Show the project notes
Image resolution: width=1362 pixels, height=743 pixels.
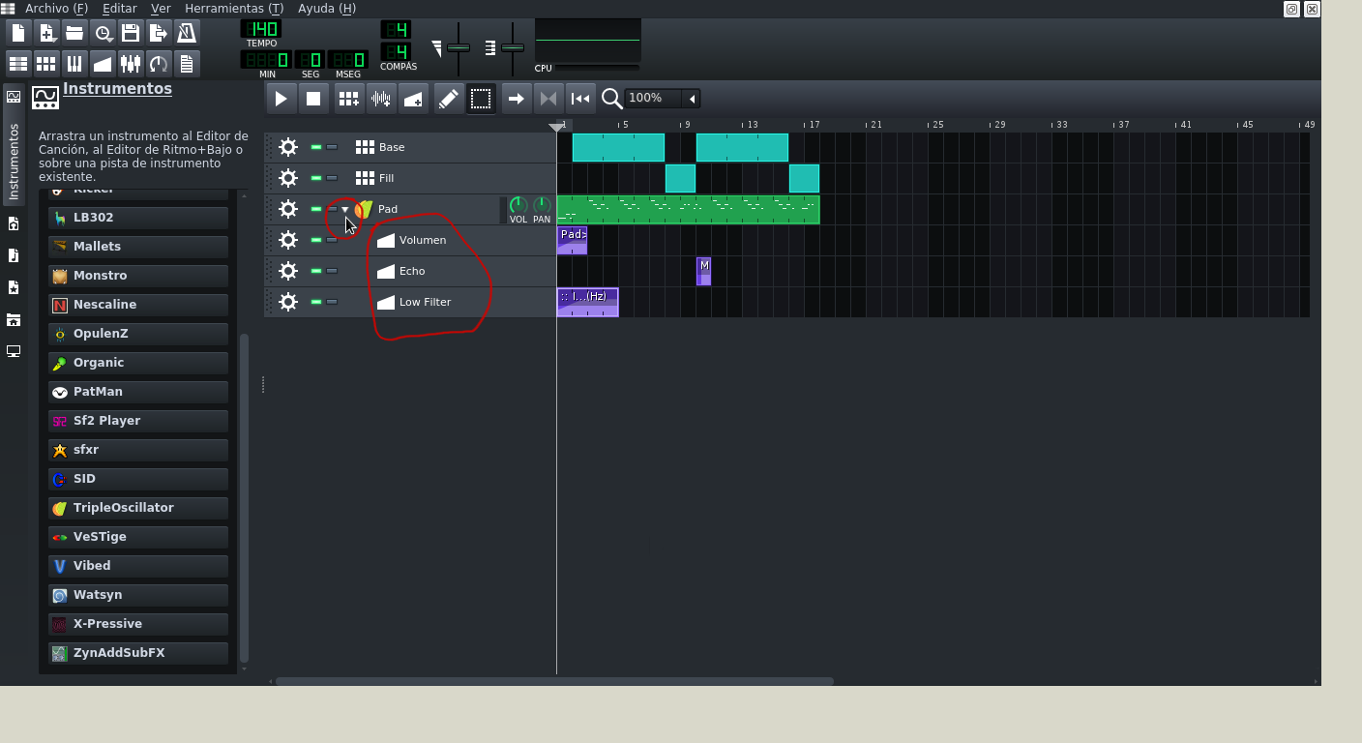185,63
